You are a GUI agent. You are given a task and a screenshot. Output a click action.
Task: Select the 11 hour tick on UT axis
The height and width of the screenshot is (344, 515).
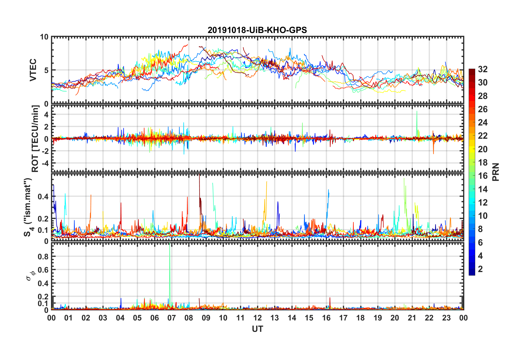(240, 317)
